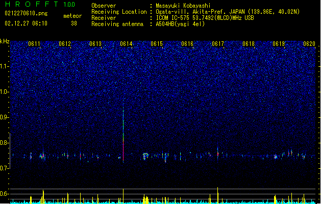The width and height of the screenshot is (321, 204).
Task: Click the Receiving antenna label
Action: coord(117,24)
